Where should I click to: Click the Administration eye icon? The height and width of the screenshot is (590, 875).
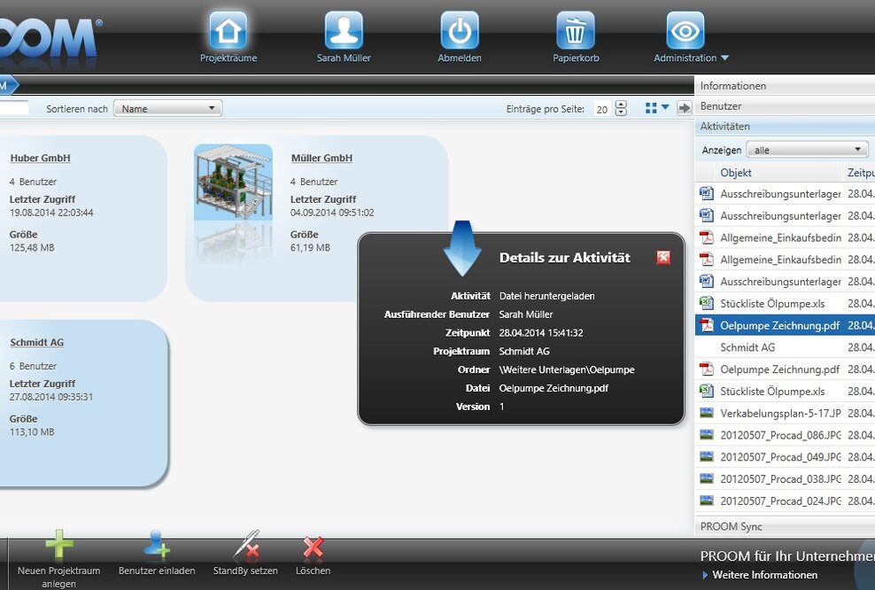(x=685, y=29)
